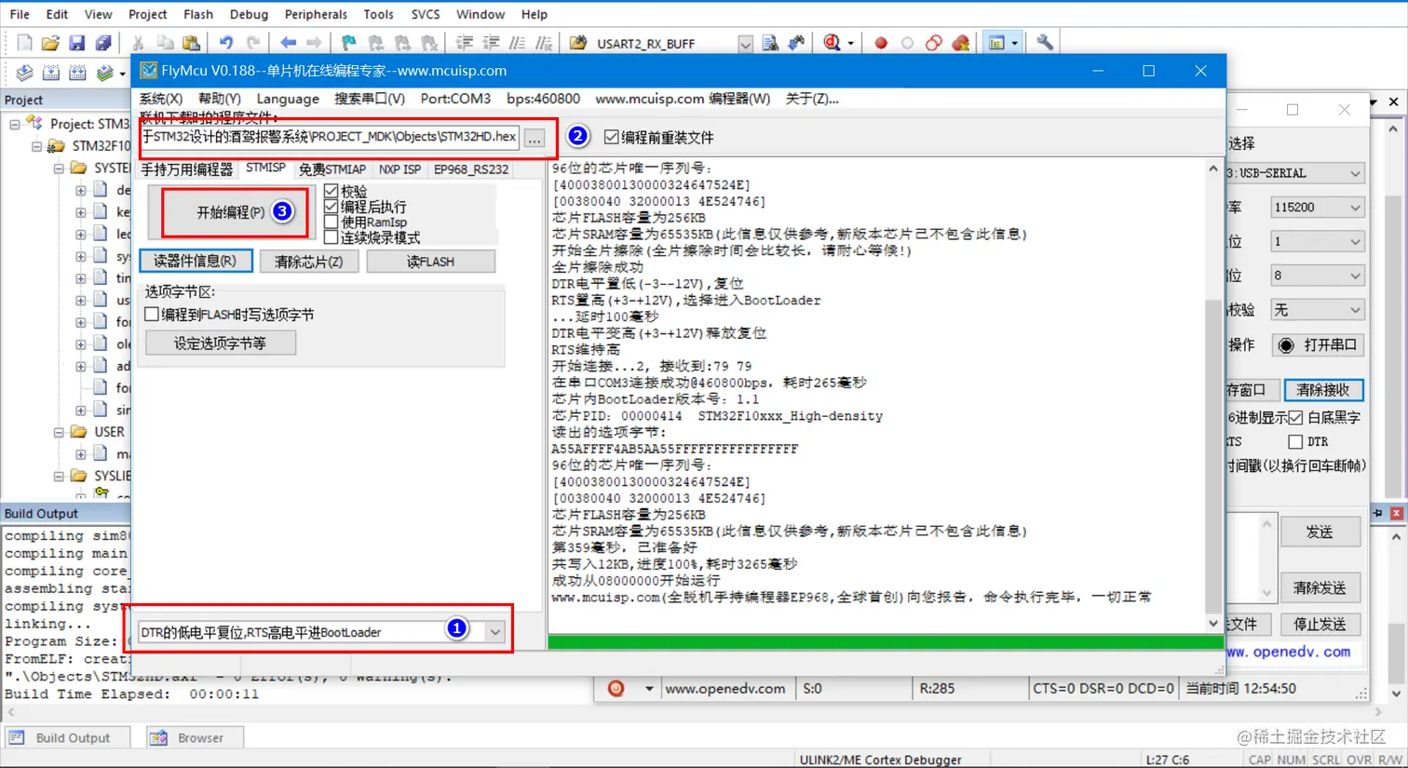The image size is (1408, 768).
Task: Enable the 使用RamIsp checkbox
Action: tap(331, 222)
